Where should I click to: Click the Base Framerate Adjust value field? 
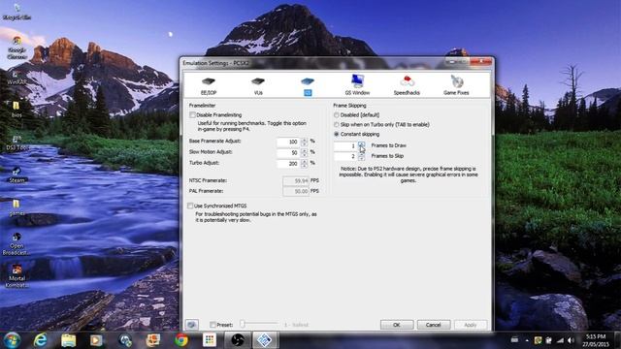point(288,142)
